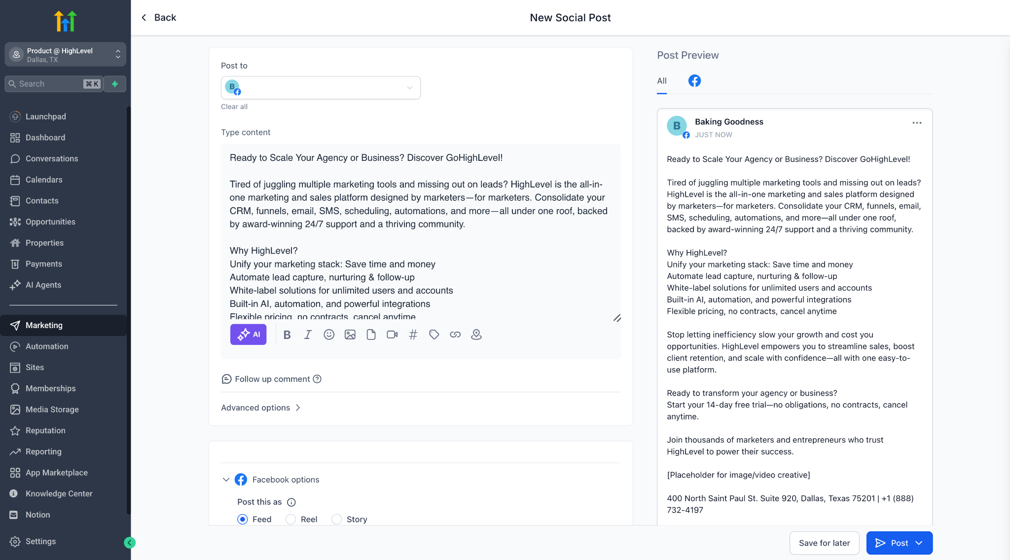Screen dimensions: 1010x560
Task: Click the purple AI content generator button
Action: point(248,335)
